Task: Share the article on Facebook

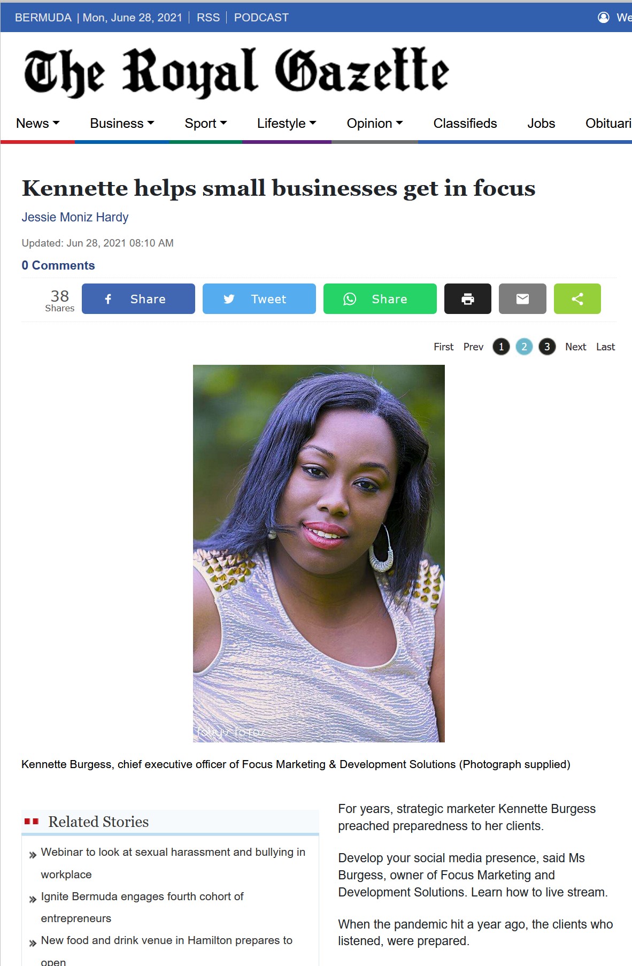Action: click(x=138, y=298)
